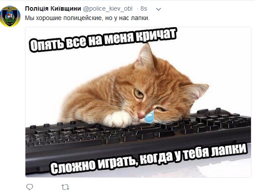The height and width of the screenshot is (192, 255).
Task: Click the cat's ear near the keyboard
Action: [x=196, y=91]
